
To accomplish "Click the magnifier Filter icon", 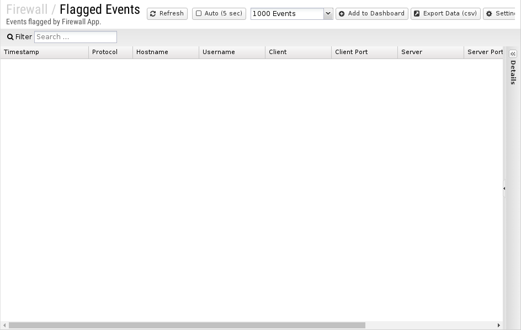I will tap(10, 37).
